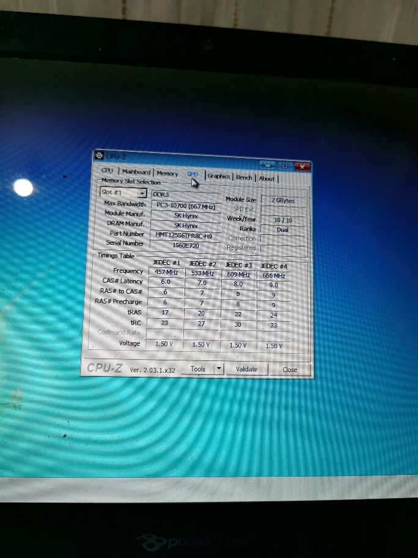Open the Tools dropdown arrow menu
Screen dimensions: 418x558
(x=219, y=369)
